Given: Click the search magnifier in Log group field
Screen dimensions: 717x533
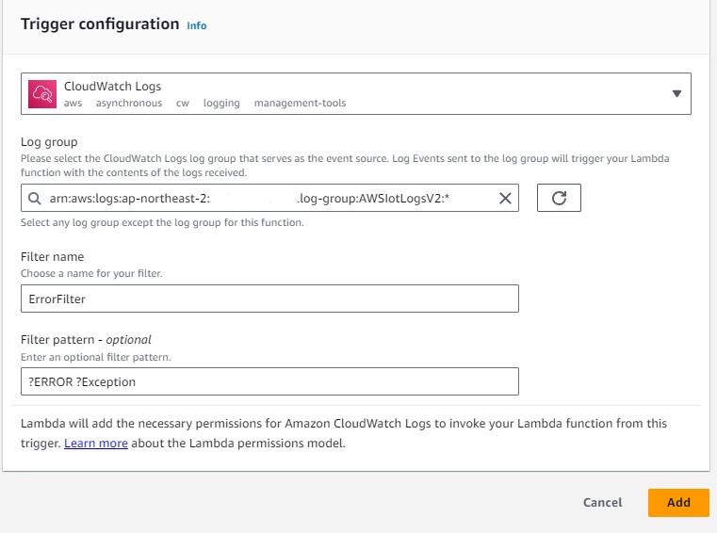Looking at the screenshot, I should (x=35, y=198).
